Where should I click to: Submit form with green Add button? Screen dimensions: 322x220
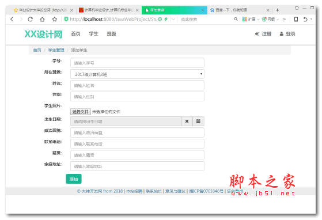pyautogui.click(x=74, y=179)
